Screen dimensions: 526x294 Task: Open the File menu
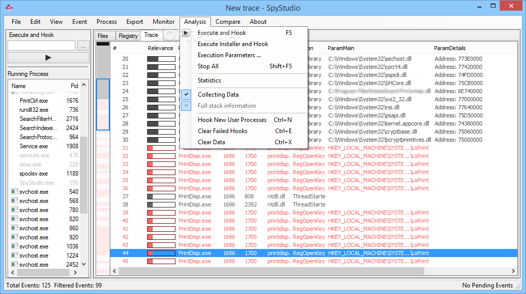[16, 22]
